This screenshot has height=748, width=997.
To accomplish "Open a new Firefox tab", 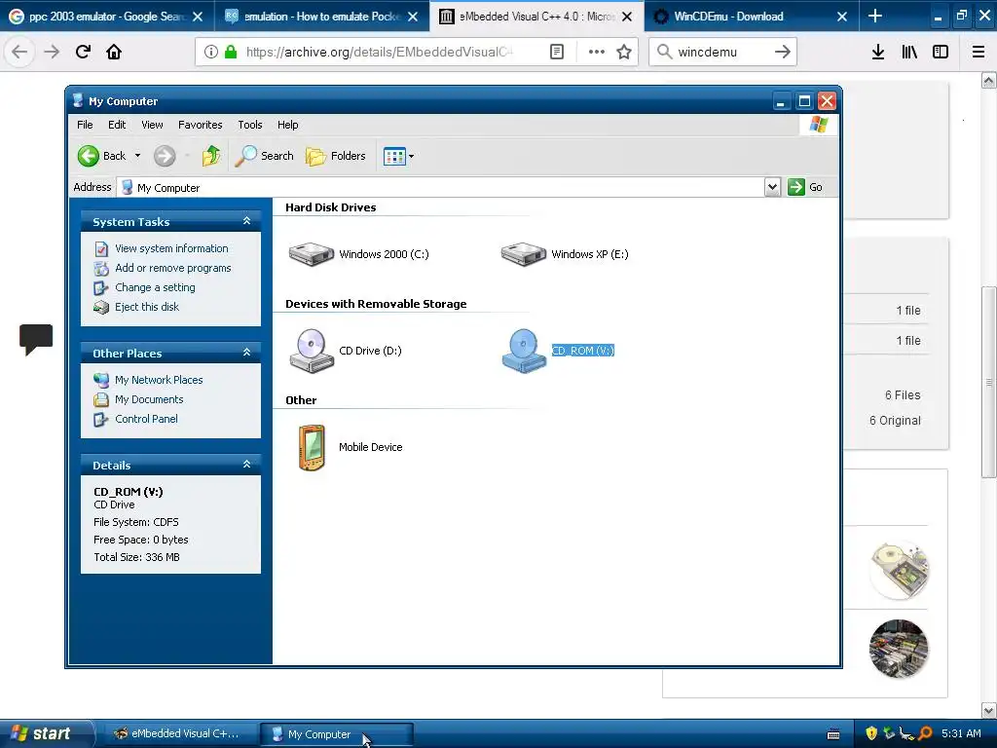I will point(875,16).
